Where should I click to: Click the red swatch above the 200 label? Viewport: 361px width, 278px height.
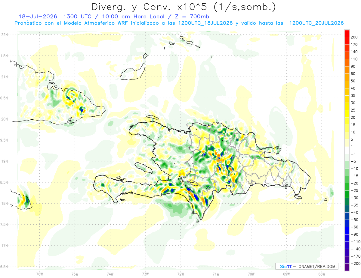coord(347,34)
